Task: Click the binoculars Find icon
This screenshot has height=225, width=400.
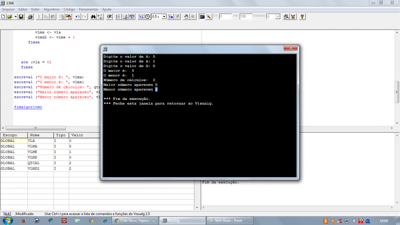Action: pos(93,17)
